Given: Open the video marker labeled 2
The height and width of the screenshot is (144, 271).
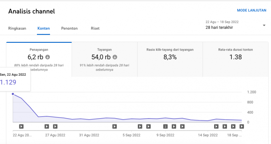Looking at the screenshot, I should point(165,126).
